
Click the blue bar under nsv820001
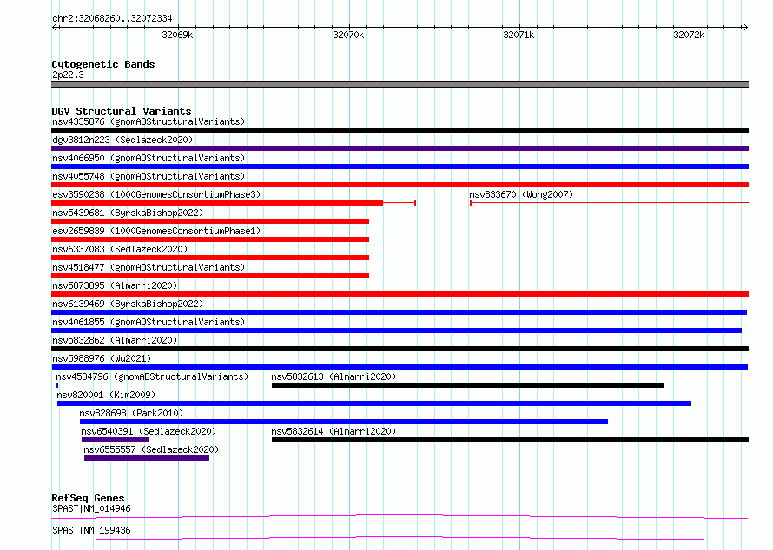point(374,403)
